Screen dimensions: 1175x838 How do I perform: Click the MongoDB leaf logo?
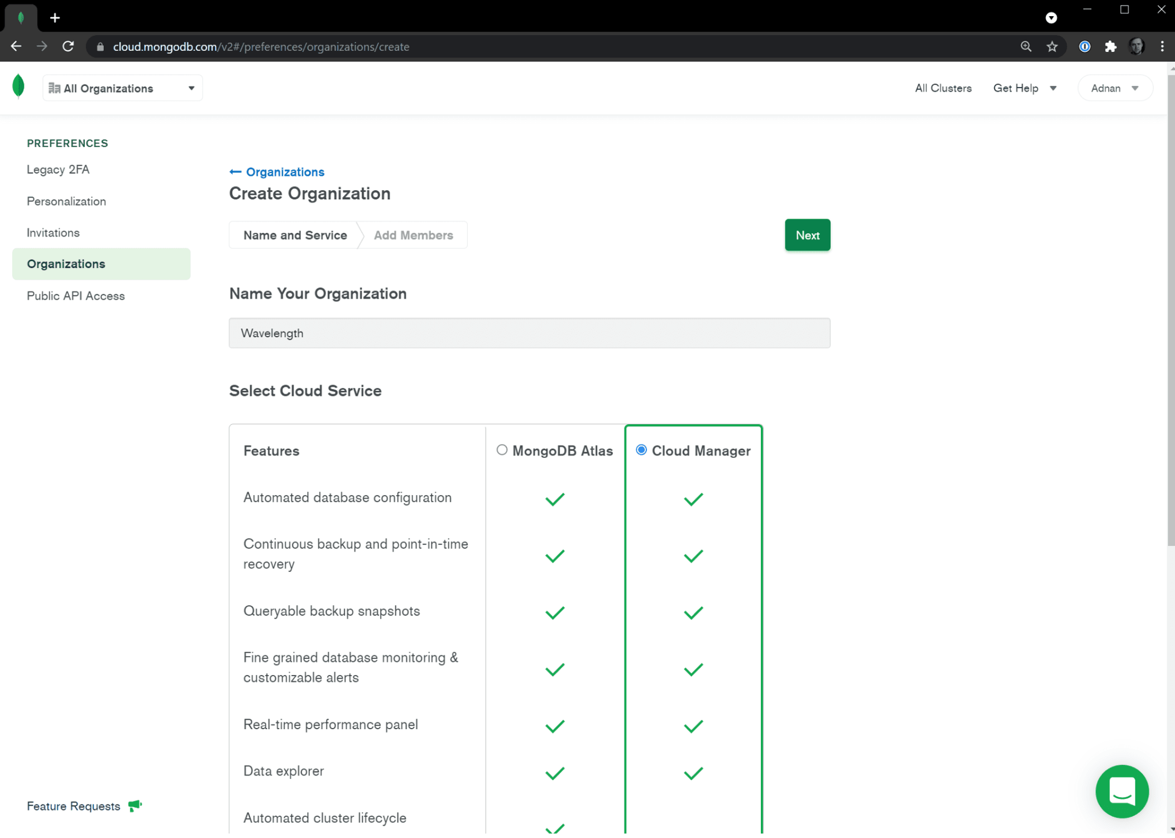[18, 87]
